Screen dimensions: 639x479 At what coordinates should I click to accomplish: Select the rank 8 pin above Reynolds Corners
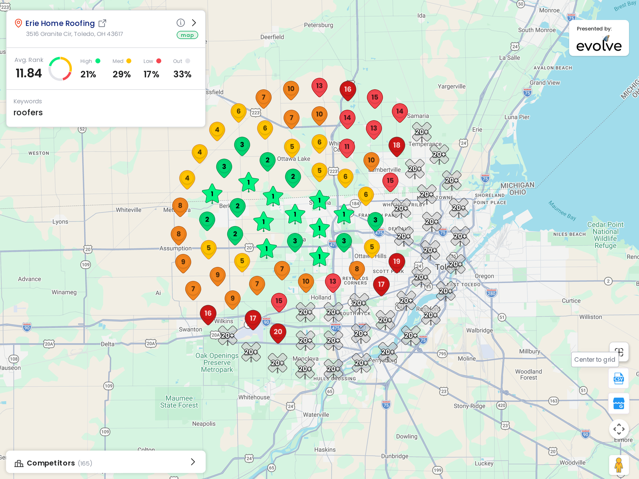[x=357, y=270]
